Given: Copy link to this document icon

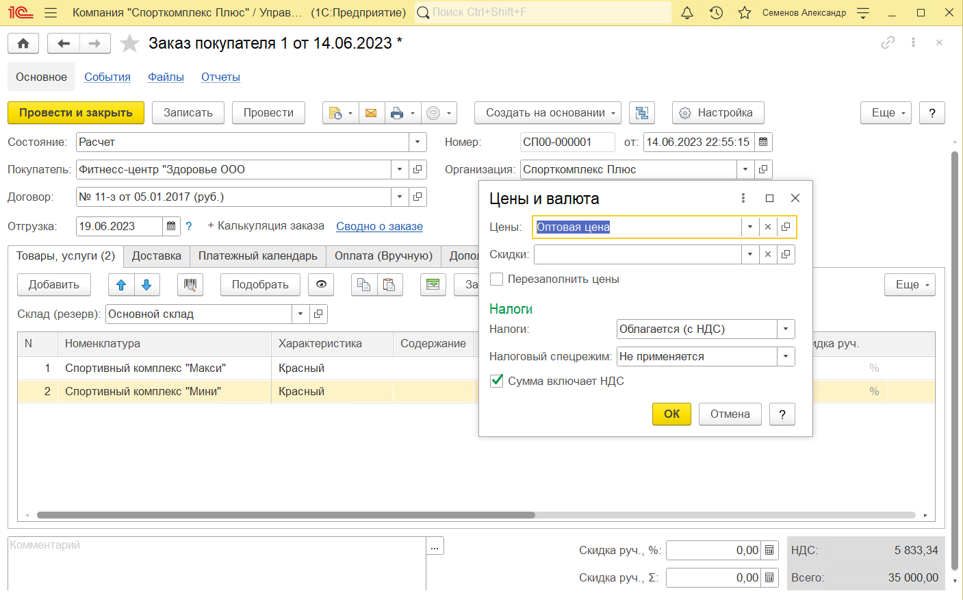Looking at the screenshot, I should click(x=888, y=42).
